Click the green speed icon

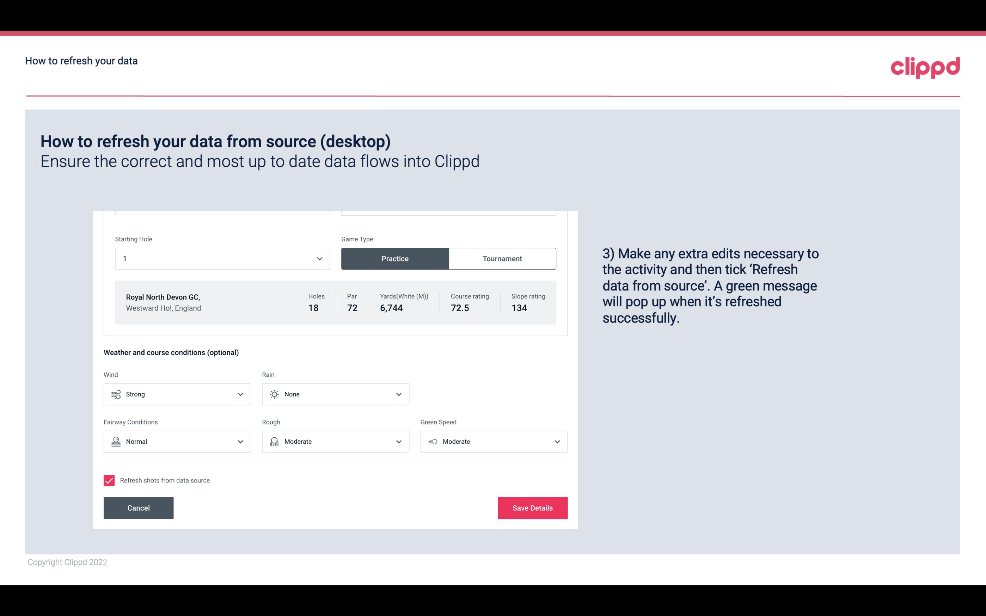point(432,442)
